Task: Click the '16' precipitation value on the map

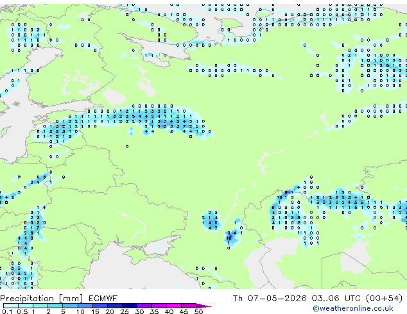Action: pyautogui.click(x=229, y=238)
